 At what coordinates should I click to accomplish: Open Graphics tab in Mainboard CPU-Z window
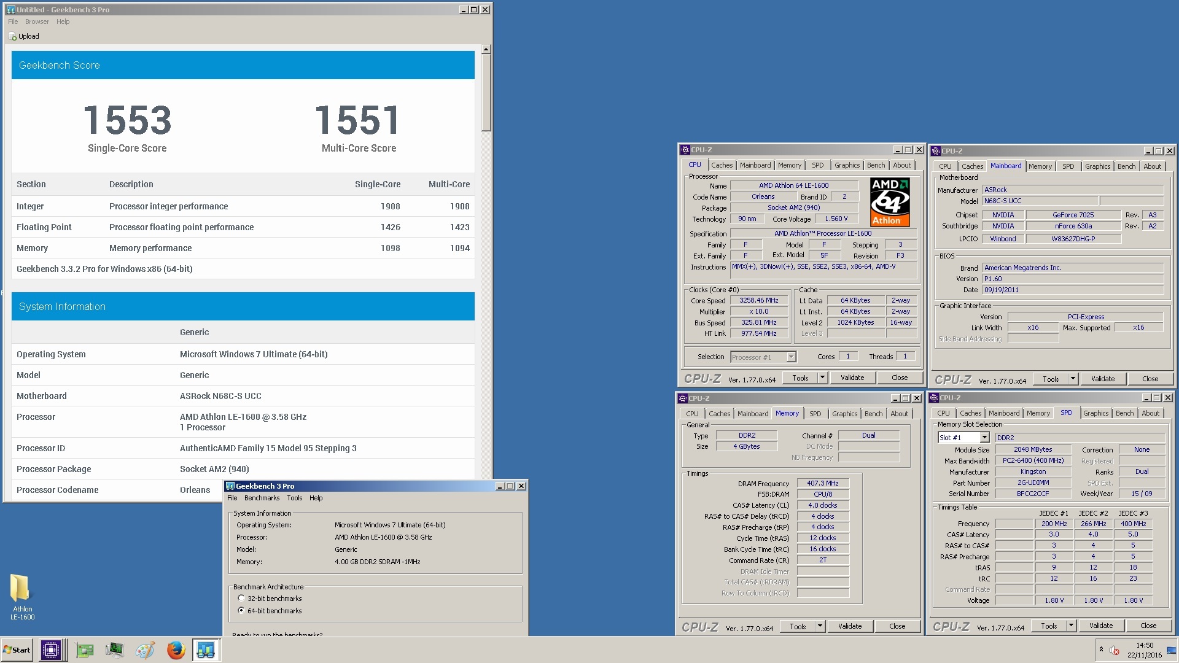pos(1097,167)
